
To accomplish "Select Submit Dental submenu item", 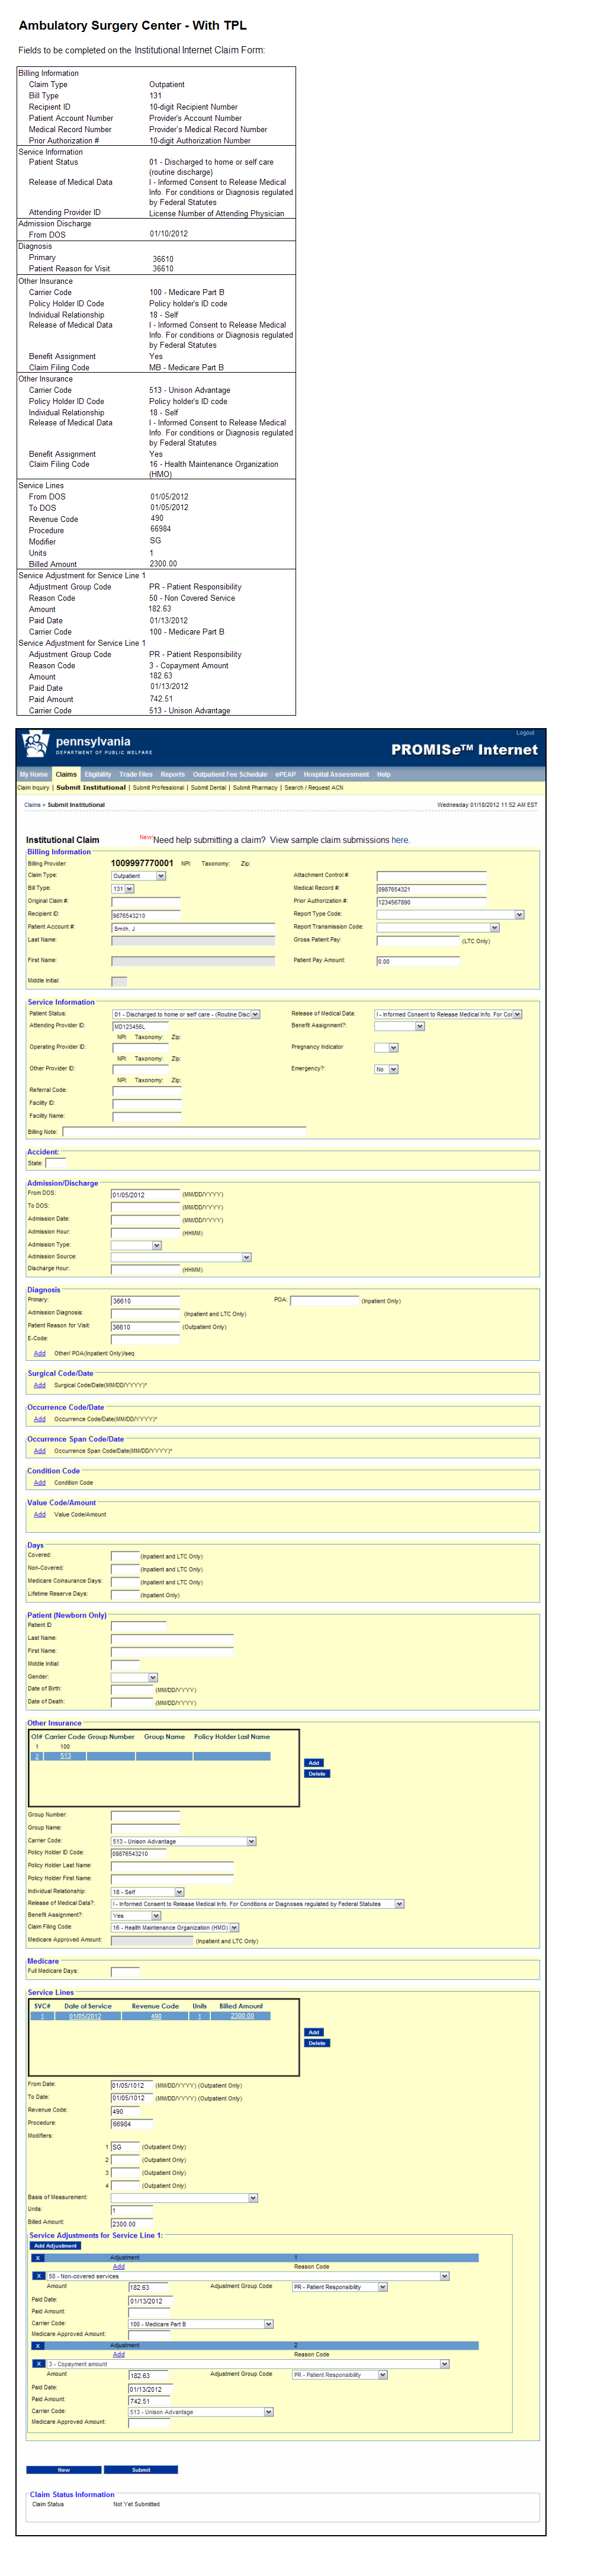I will coord(208,787).
